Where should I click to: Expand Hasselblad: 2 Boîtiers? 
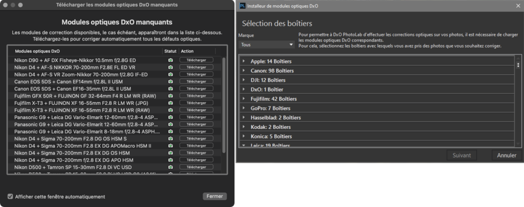[x=244, y=117]
